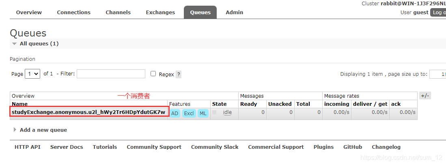Viewport: 446px width, 165px height.
Task: Click the grey state indicator square
Action: (x=214, y=112)
